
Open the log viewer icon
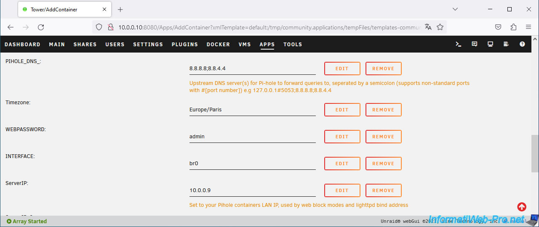pos(506,44)
